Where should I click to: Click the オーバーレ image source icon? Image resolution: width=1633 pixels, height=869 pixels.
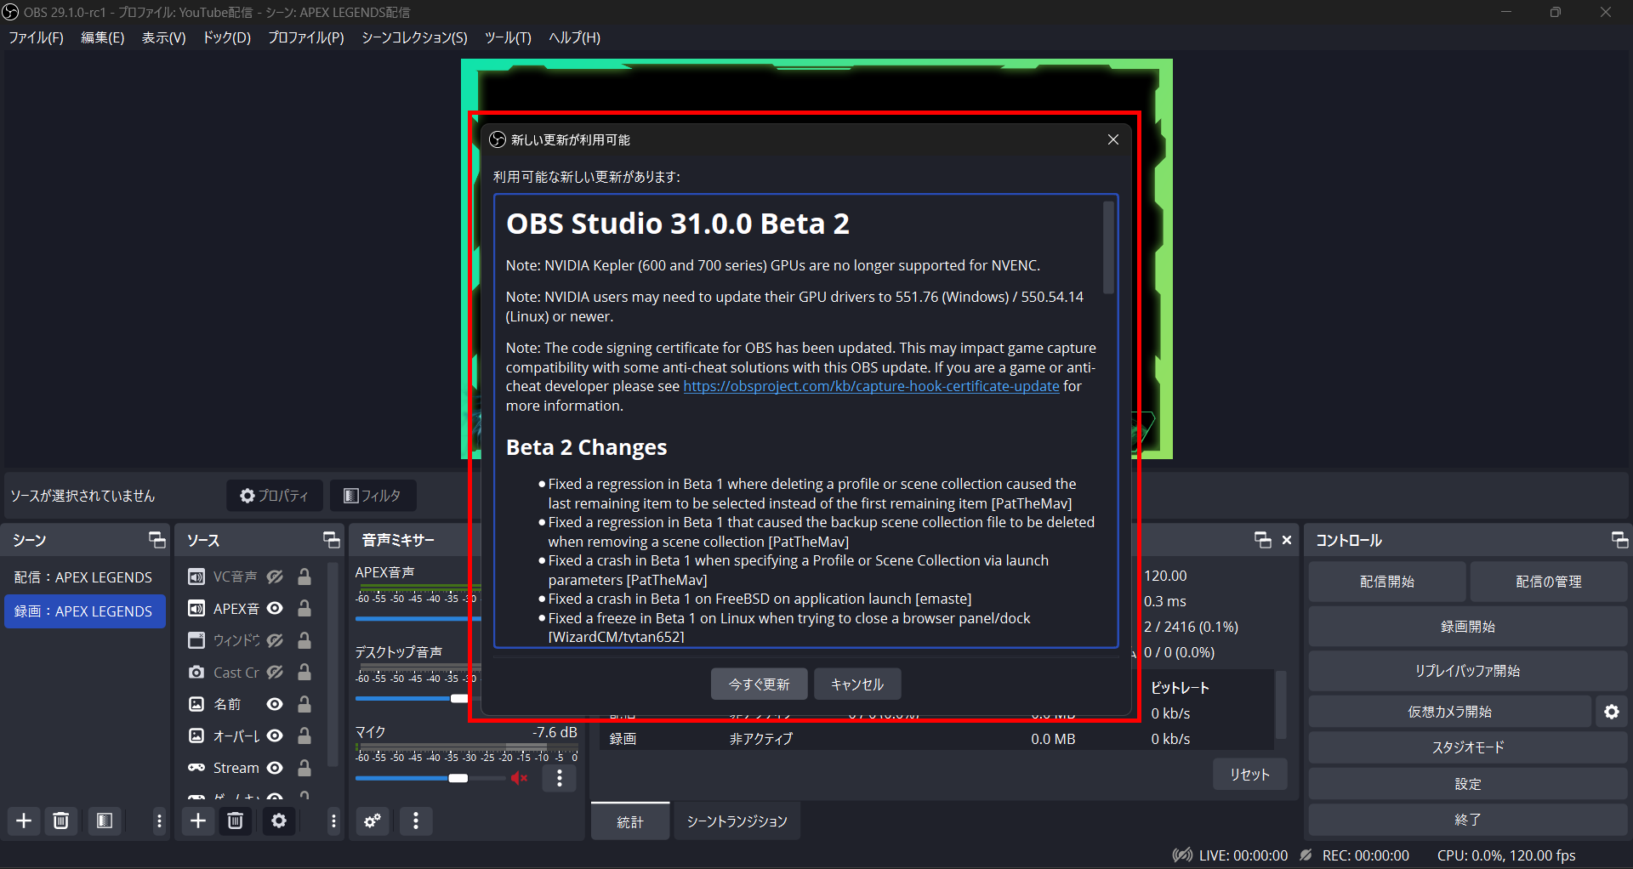196,736
